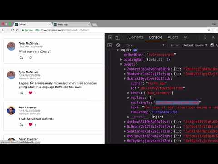The image size is (218, 164).
Task: Like the "What even is a jQuery?" tweet
Action: pyautogui.click(x=30, y=57)
